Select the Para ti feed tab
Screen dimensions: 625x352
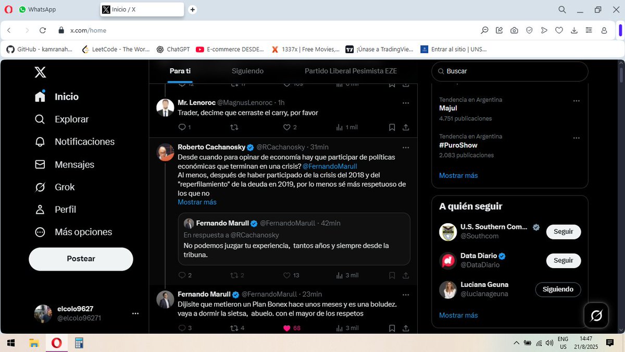180,71
